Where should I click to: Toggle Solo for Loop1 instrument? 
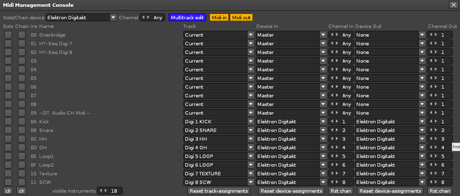(8, 156)
